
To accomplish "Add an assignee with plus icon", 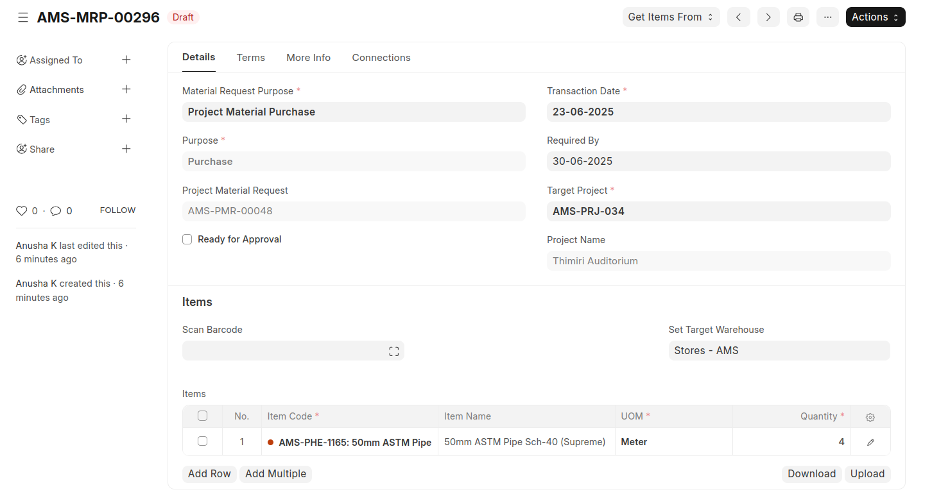I will click(126, 60).
